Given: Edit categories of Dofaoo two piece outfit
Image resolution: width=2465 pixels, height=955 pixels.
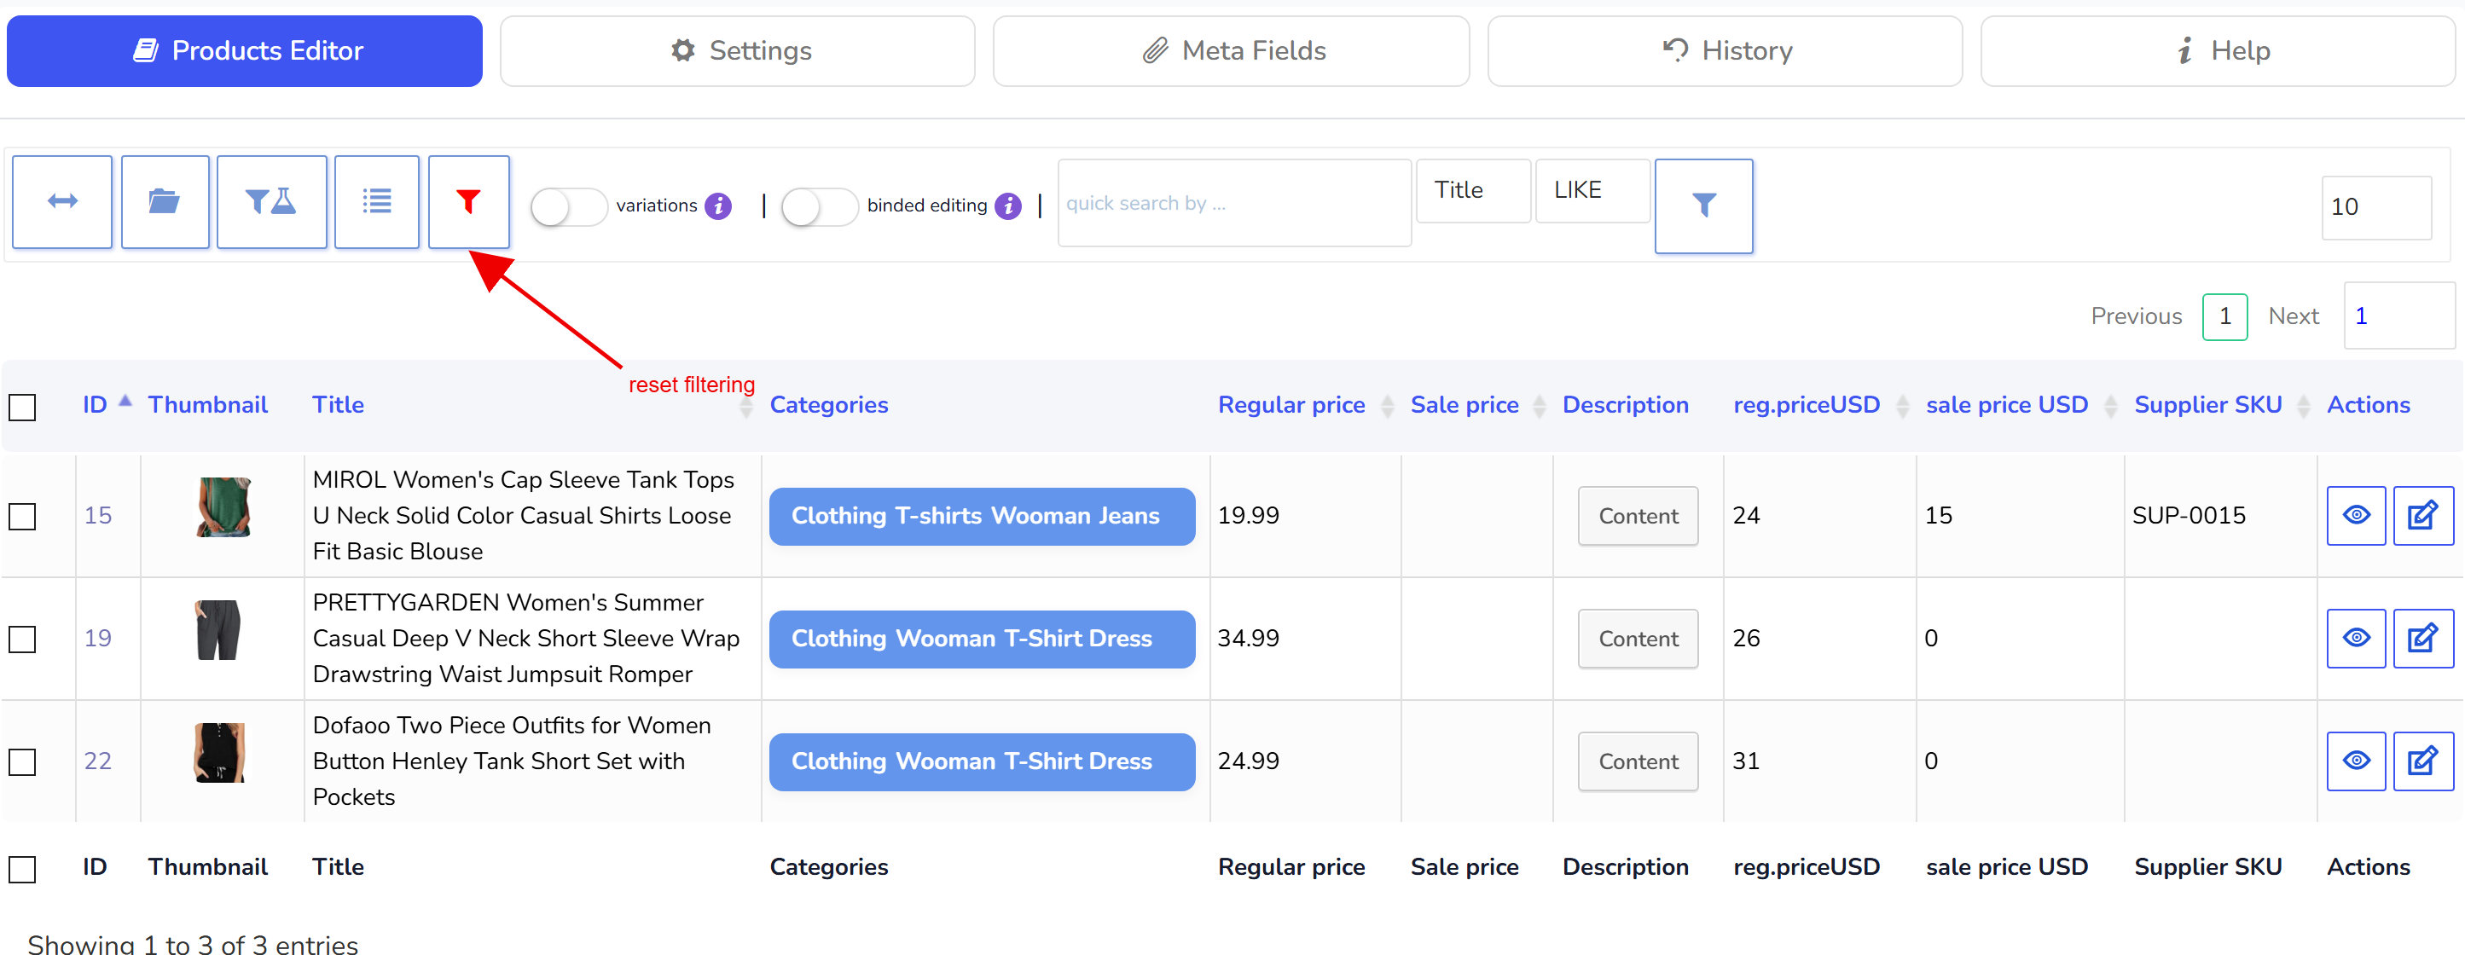Looking at the screenshot, I should [x=982, y=761].
